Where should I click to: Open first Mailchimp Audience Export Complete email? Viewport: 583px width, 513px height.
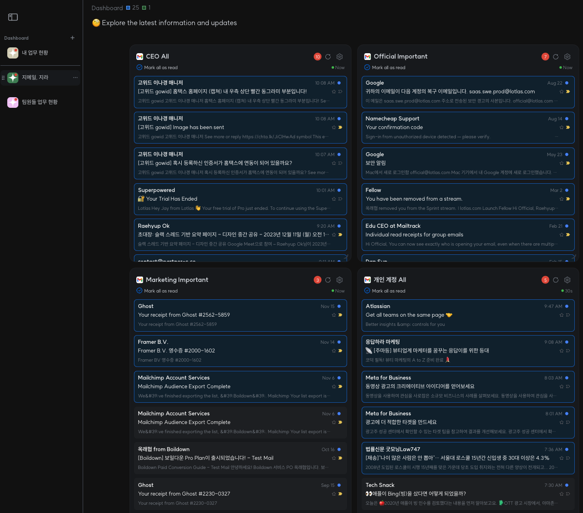tap(240, 387)
